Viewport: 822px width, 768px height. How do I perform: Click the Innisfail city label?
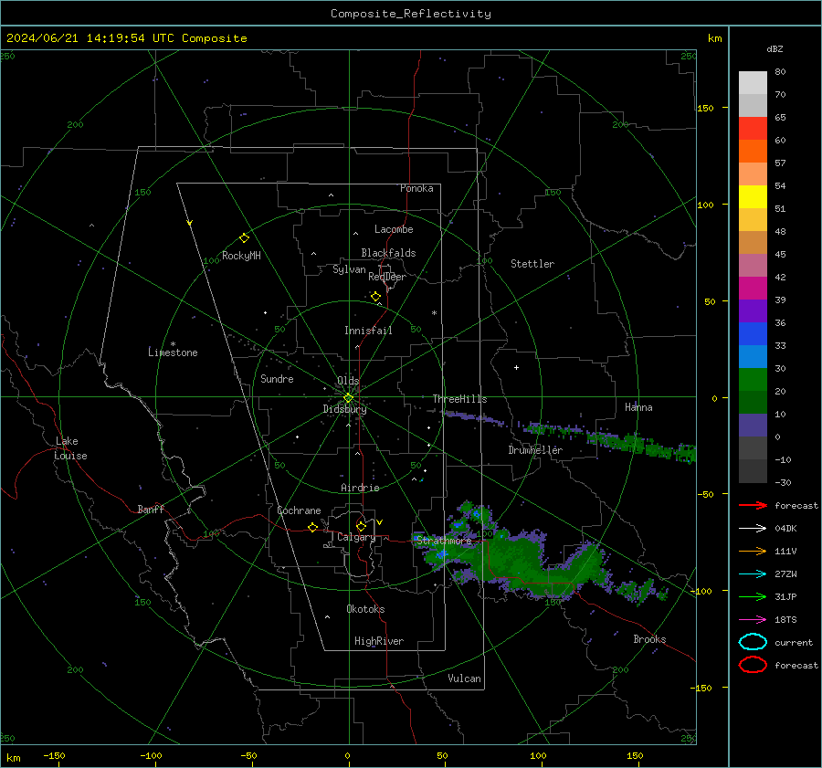click(368, 331)
